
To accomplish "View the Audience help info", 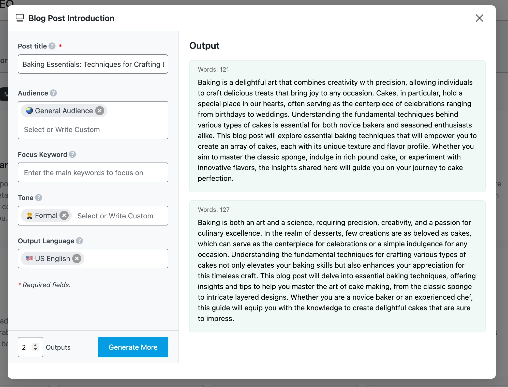I will [53, 93].
